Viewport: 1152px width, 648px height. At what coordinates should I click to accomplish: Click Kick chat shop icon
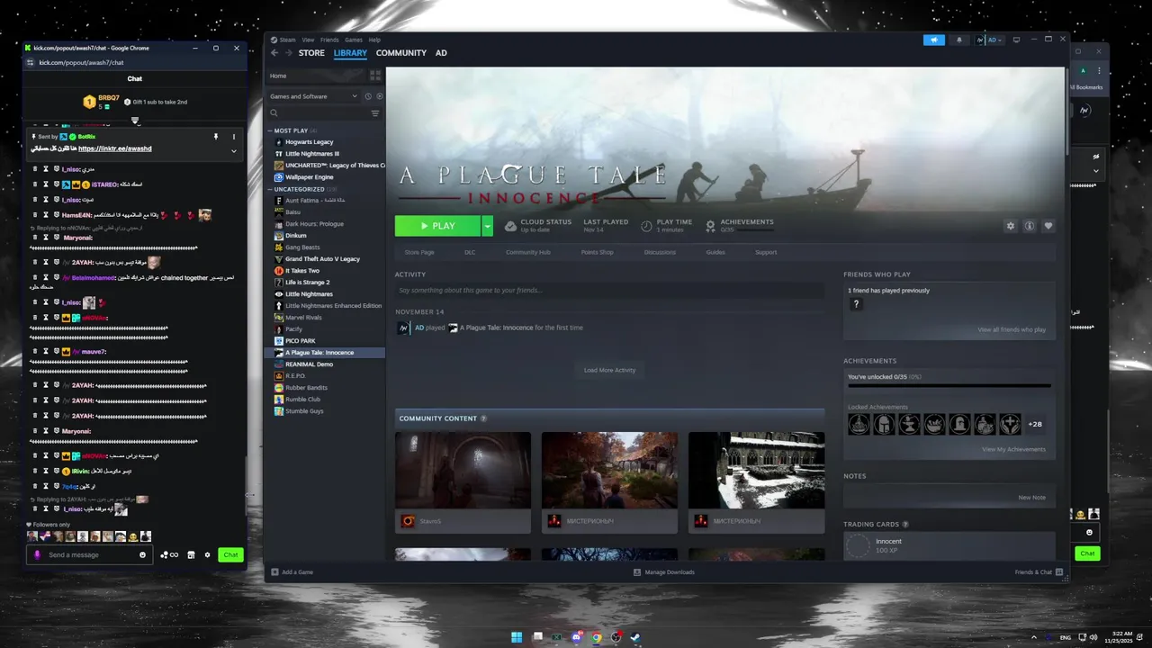click(191, 554)
